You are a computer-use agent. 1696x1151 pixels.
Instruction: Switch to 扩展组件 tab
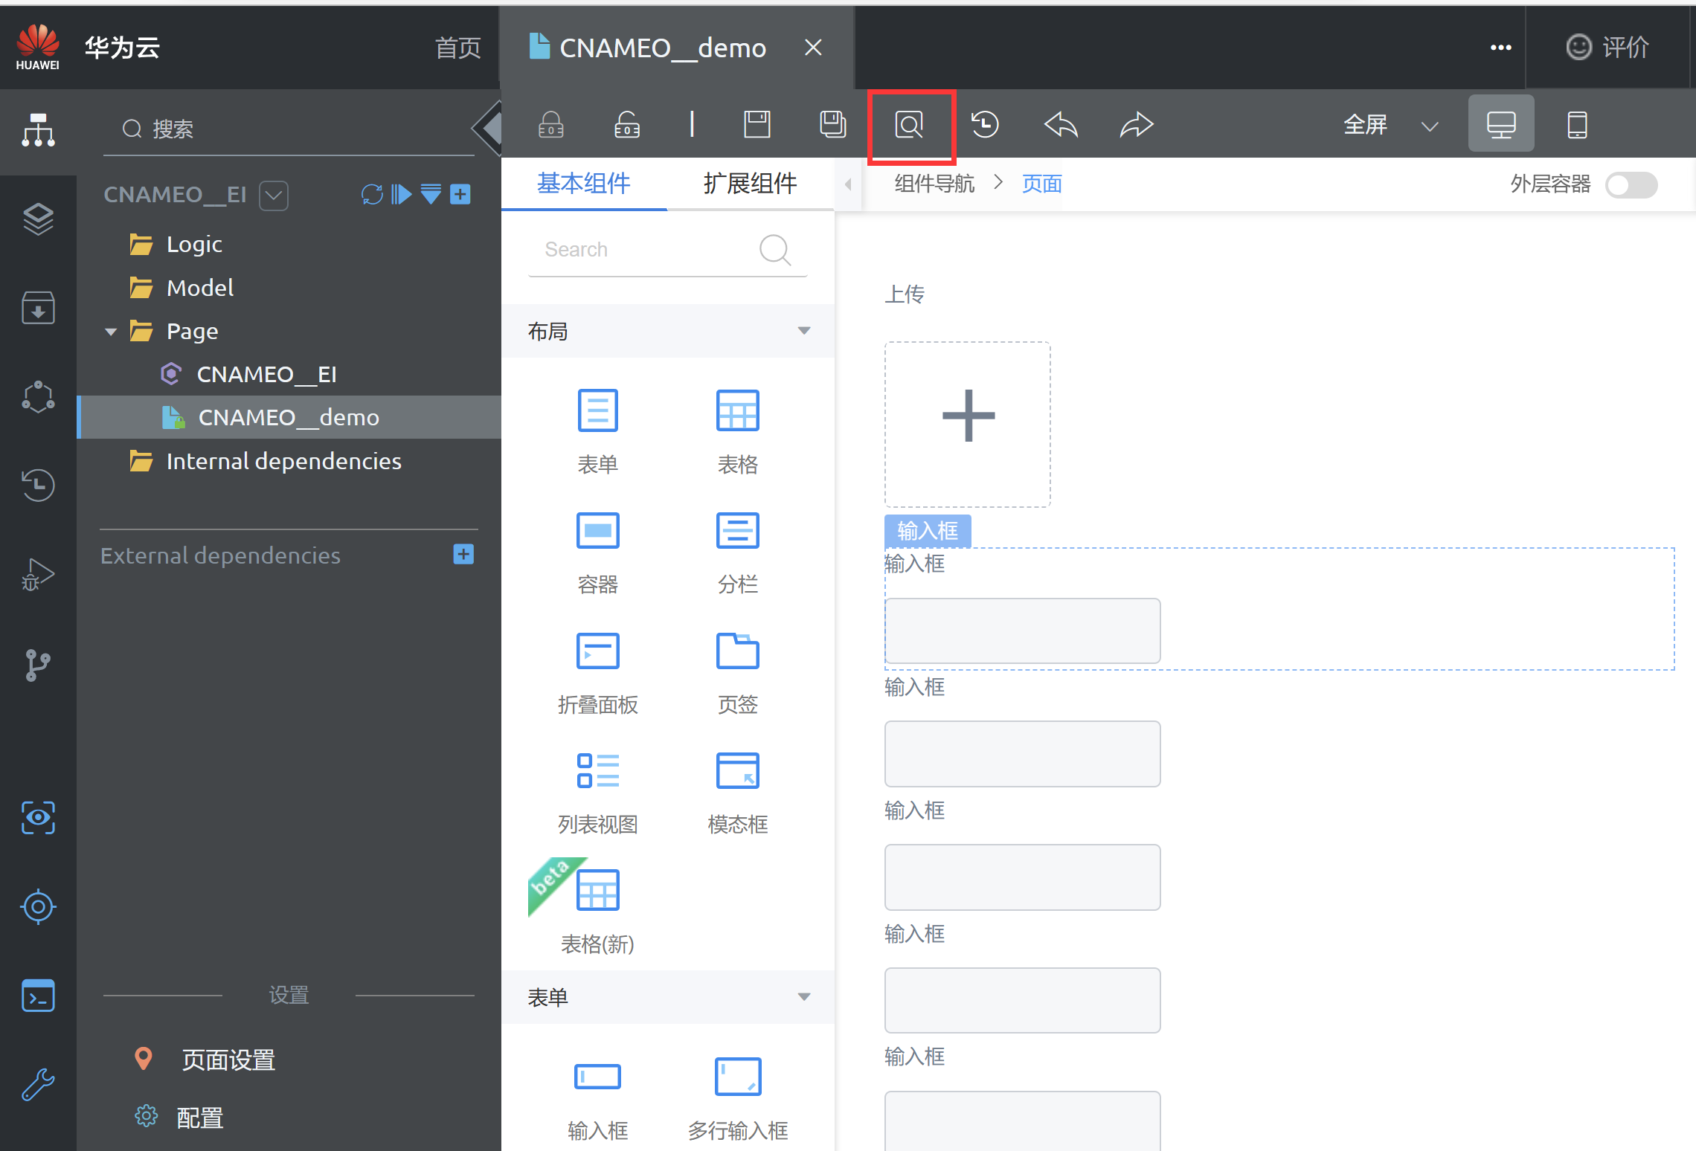750,184
